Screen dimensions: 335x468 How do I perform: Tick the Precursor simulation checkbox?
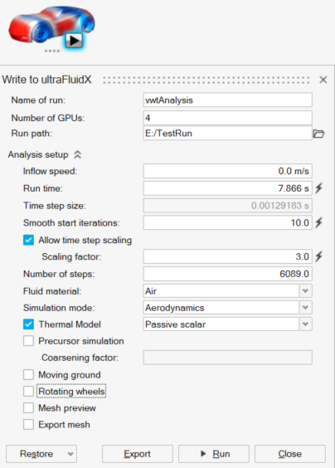[x=29, y=341]
